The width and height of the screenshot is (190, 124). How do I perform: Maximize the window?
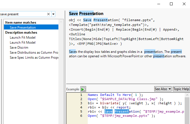(171, 4)
